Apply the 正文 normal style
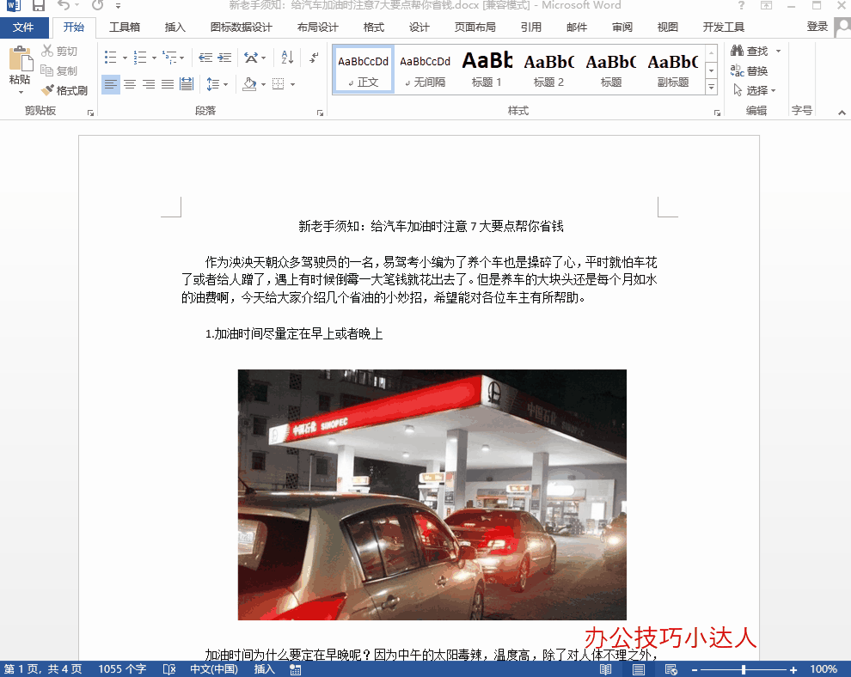The height and width of the screenshot is (677, 851). click(363, 70)
